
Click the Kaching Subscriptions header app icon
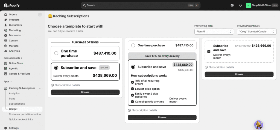pos(50,16)
